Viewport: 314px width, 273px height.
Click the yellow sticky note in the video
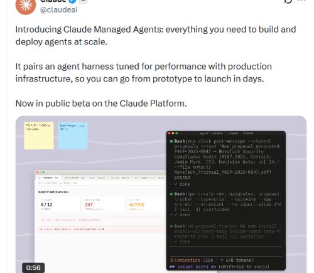(39, 136)
